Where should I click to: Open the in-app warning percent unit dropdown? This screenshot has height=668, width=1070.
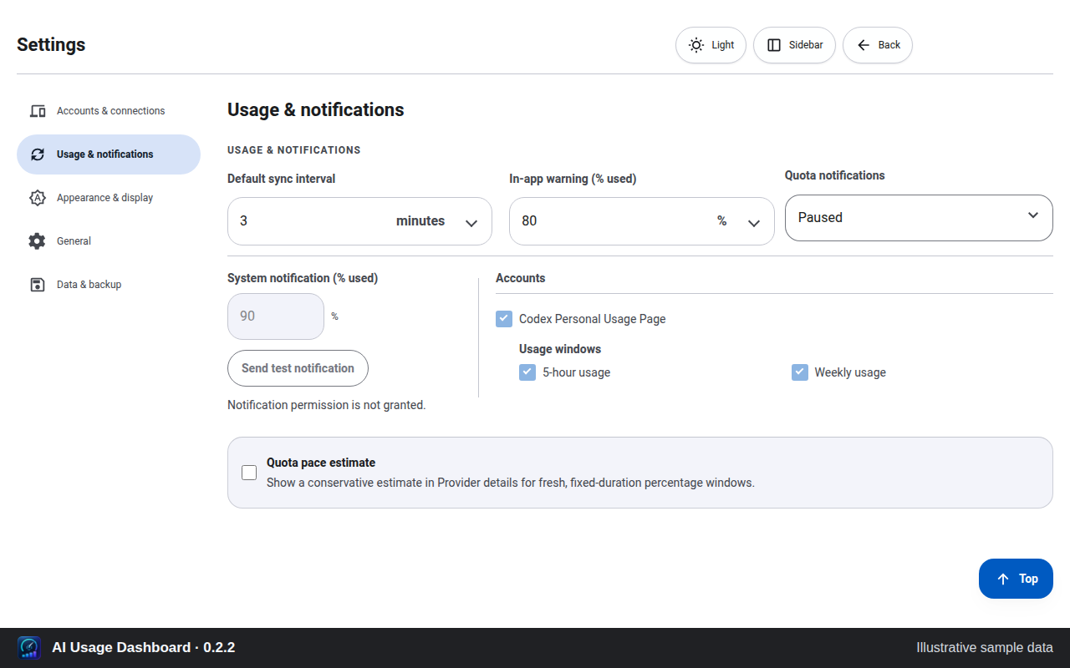pyautogui.click(x=740, y=221)
